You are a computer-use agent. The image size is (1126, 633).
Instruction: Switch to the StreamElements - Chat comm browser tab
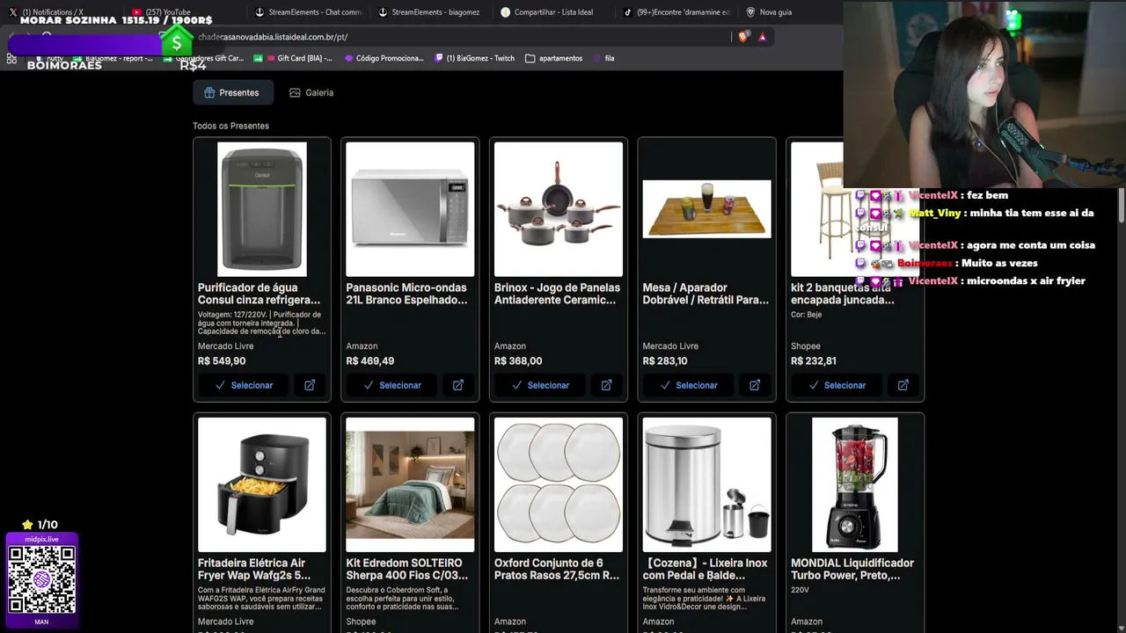tap(309, 12)
